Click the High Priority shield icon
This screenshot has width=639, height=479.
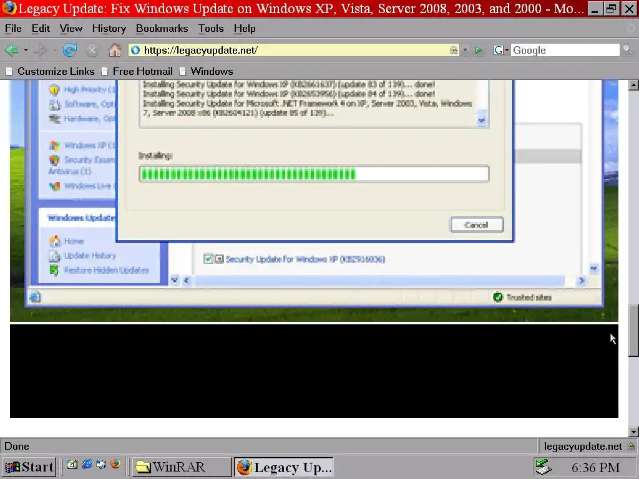pyautogui.click(x=54, y=90)
